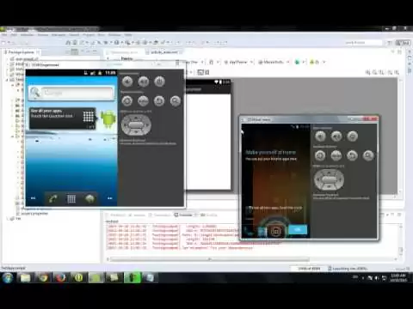
Task: Open the File menu in Eclipse
Action: tap(4, 35)
